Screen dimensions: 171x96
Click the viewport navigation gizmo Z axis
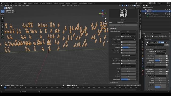pos(103,11)
